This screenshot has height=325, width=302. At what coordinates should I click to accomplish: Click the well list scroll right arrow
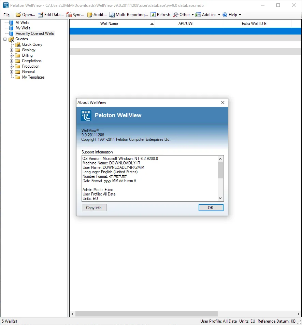pyautogui.click(x=298, y=314)
